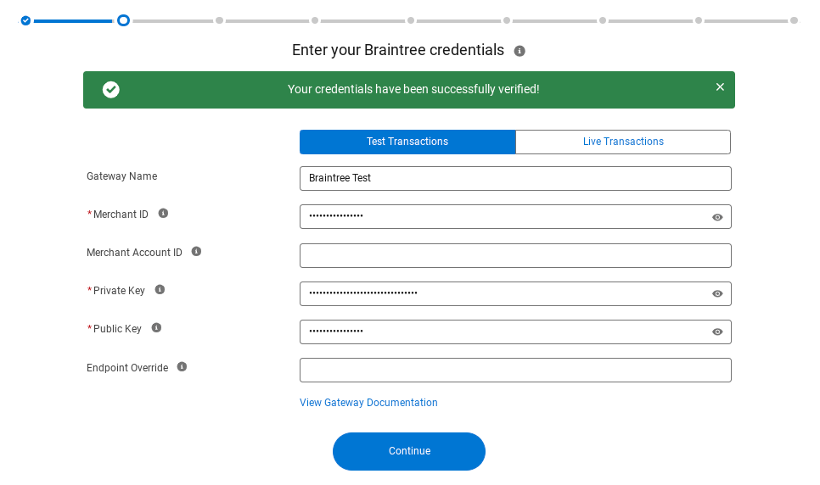Jump to the last progress step dot
Image resolution: width=820 pixels, height=485 pixels.
click(794, 21)
